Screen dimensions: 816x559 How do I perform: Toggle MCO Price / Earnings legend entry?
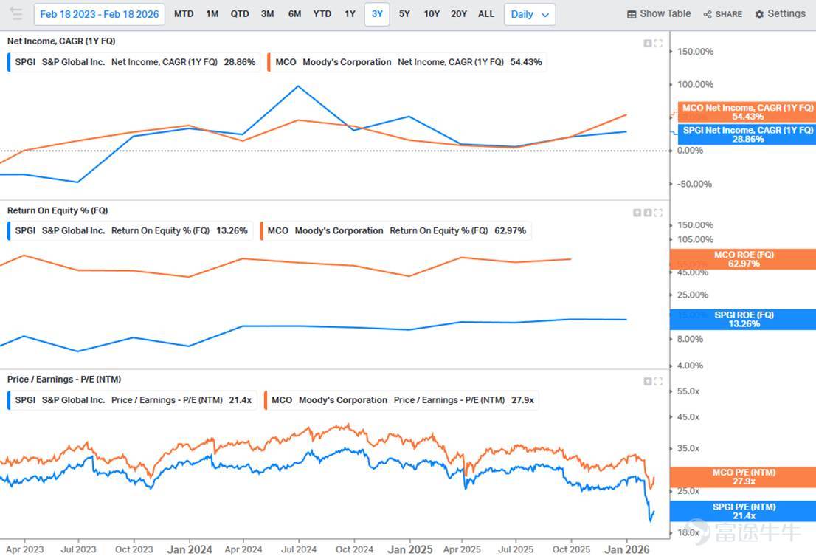[401, 400]
